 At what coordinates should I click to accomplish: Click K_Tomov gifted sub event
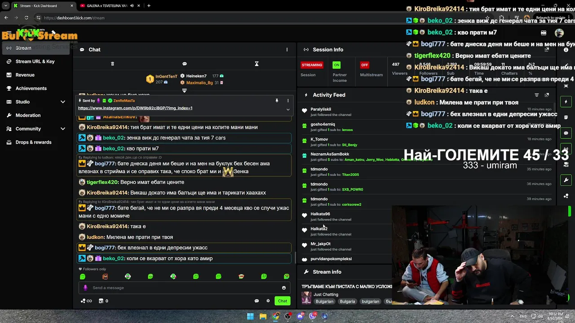[426, 142]
